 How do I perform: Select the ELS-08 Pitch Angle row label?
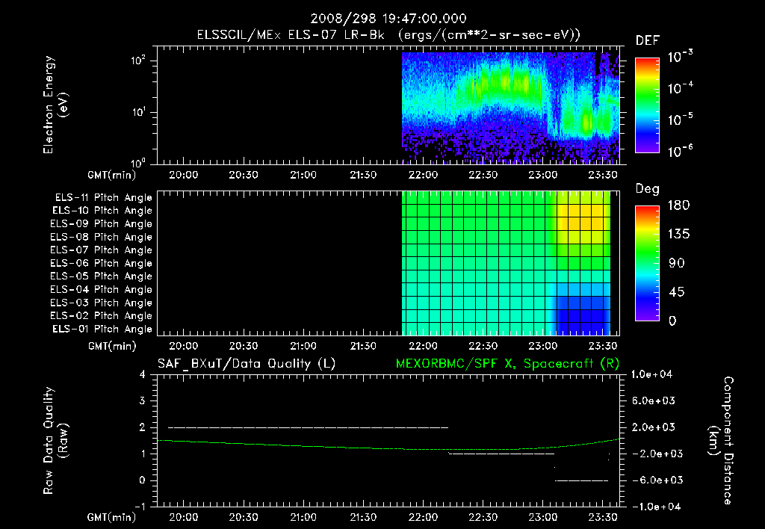pos(102,237)
